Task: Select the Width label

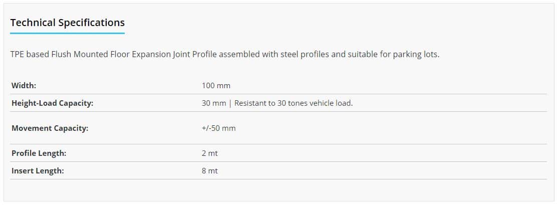Action: 24,86
